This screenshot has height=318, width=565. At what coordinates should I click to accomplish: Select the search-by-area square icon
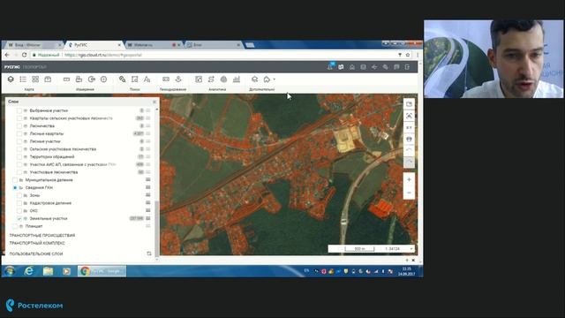[x=135, y=79]
